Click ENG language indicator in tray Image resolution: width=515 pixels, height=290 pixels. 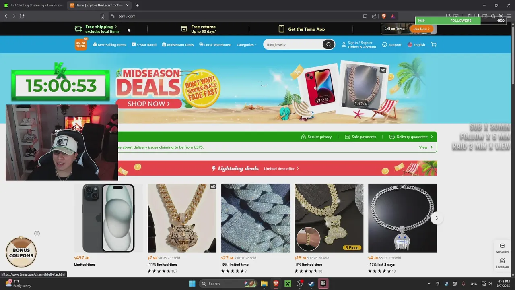[474, 284]
